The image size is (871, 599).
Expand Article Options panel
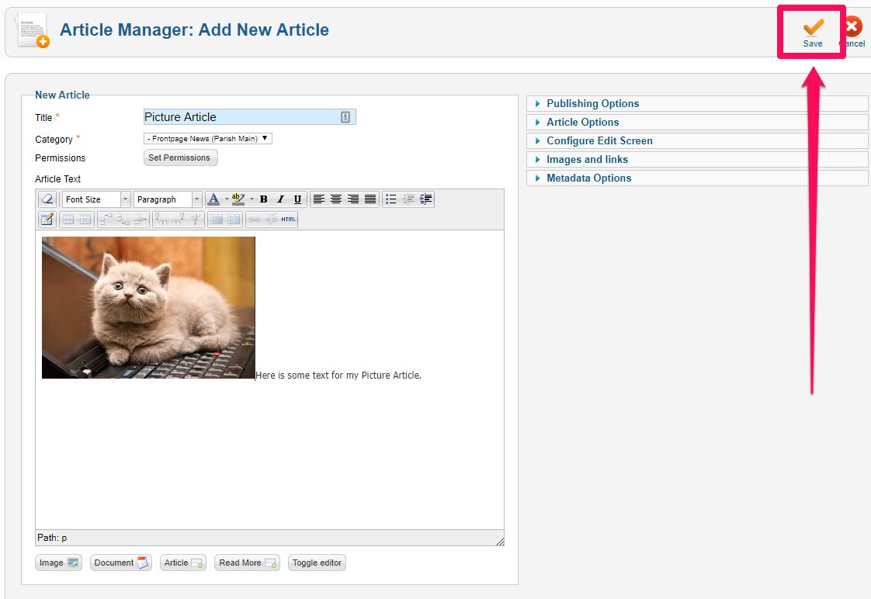pos(697,122)
